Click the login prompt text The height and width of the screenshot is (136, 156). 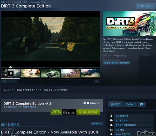tap(35, 90)
